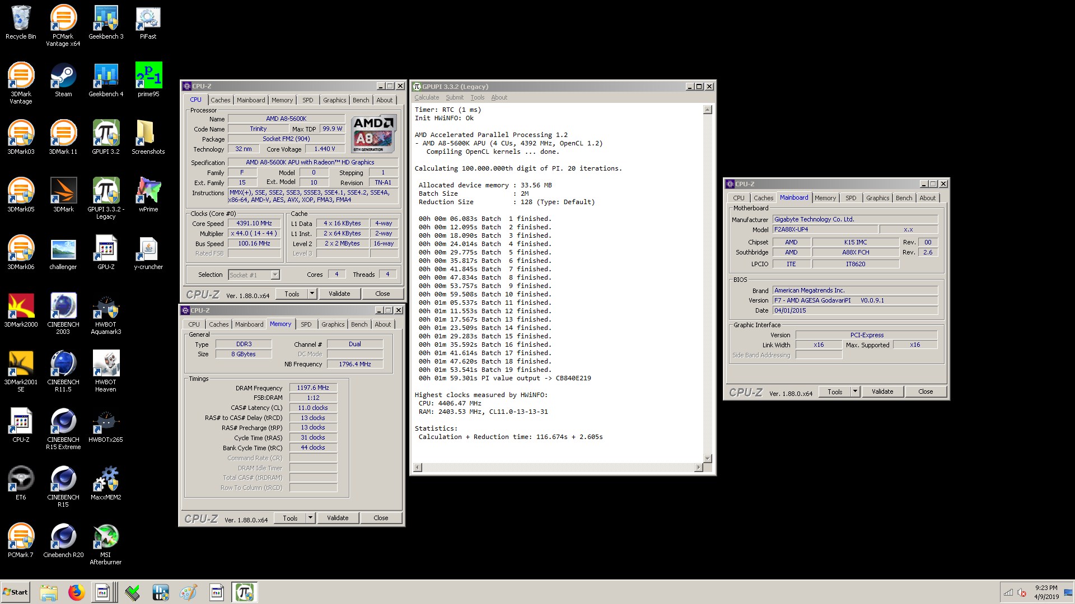Click Close in the CPU tab window
The image size is (1075, 604).
coord(382,294)
